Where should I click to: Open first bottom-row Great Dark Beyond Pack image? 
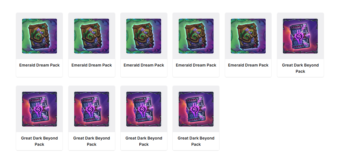click(39, 109)
